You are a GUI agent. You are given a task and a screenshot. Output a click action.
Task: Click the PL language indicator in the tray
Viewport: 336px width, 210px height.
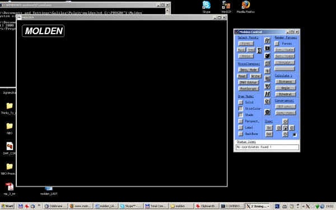pyautogui.click(x=277, y=206)
